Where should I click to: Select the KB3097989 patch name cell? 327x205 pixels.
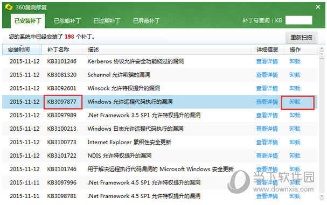point(62,115)
